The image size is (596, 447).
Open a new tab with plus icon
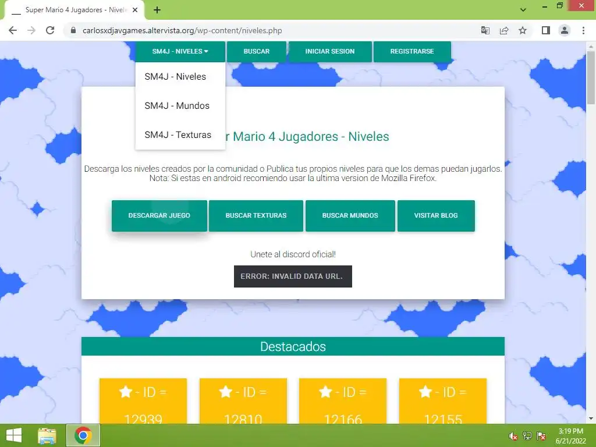157,10
